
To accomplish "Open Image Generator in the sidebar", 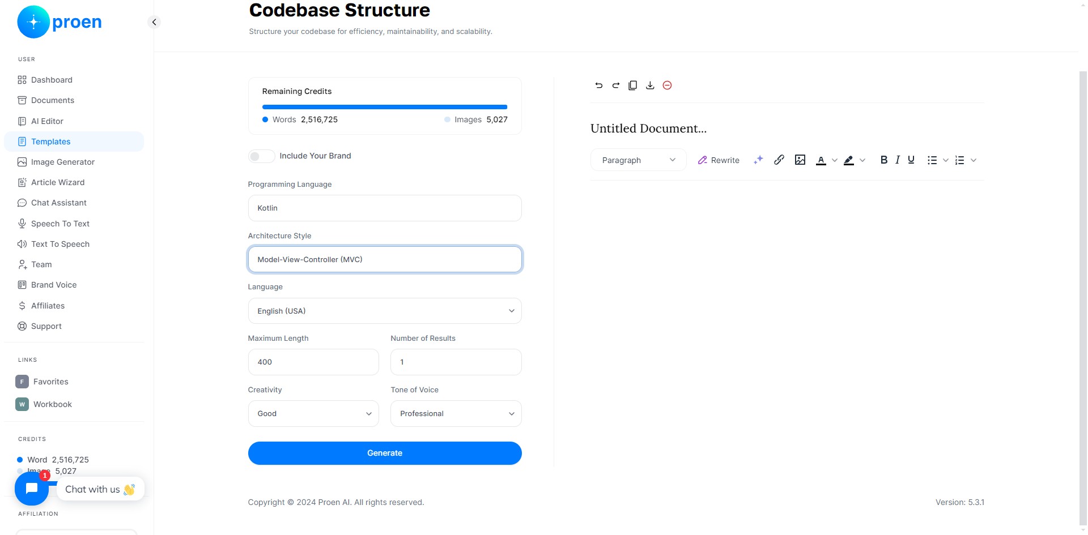I will 74,162.
